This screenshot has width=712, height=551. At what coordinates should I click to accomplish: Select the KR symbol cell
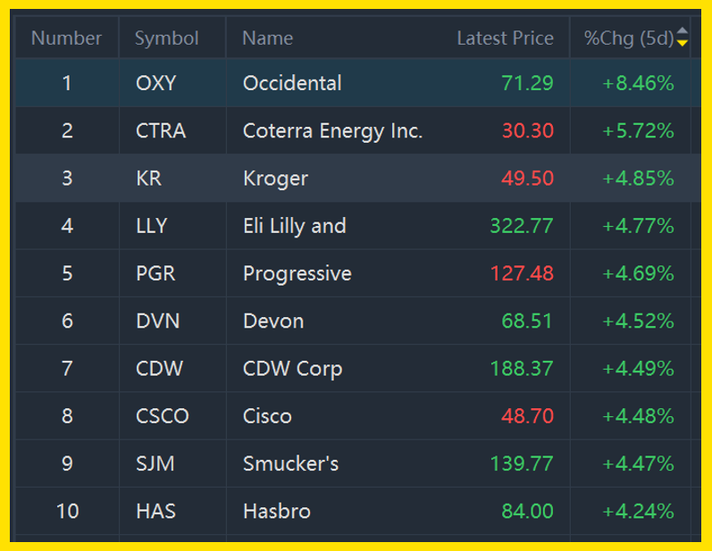[x=148, y=179]
